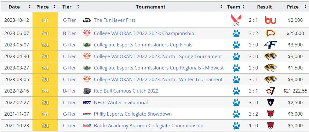
Task: Sort table by Date column arrows
Action: click(29, 7)
